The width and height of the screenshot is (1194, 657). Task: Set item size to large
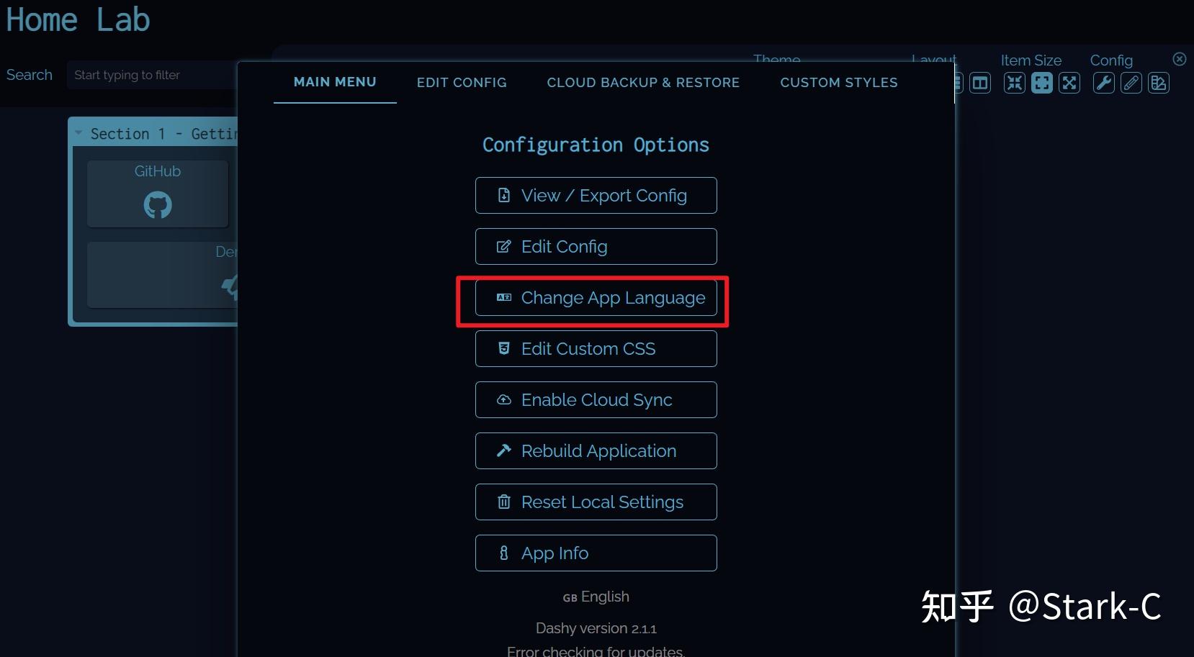pos(1069,83)
